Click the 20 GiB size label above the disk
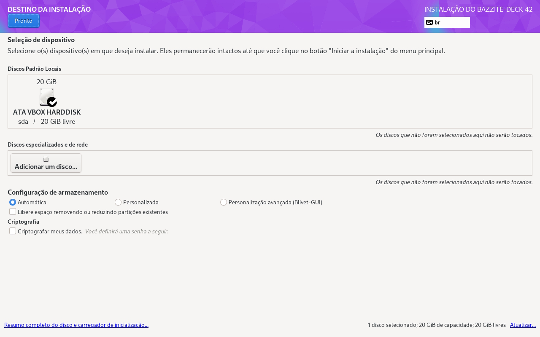The width and height of the screenshot is (540, 337). [46, 82]
